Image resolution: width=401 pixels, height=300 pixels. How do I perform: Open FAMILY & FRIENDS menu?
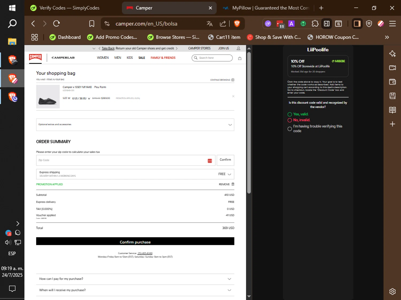pyautogui.click(x=163, y=58)
